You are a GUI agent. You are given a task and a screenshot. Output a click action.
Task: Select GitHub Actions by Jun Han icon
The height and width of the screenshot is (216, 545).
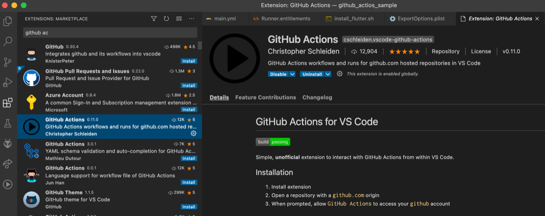pos(31,175)
